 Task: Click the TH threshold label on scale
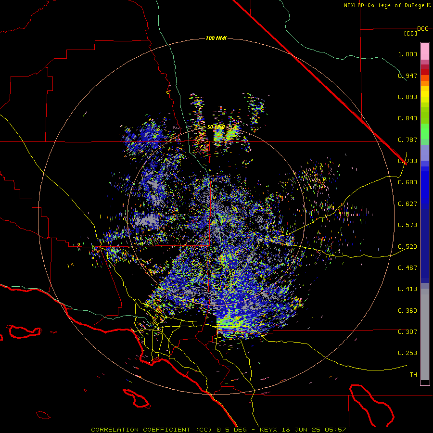pyautogui.click(x=413, y=375)
